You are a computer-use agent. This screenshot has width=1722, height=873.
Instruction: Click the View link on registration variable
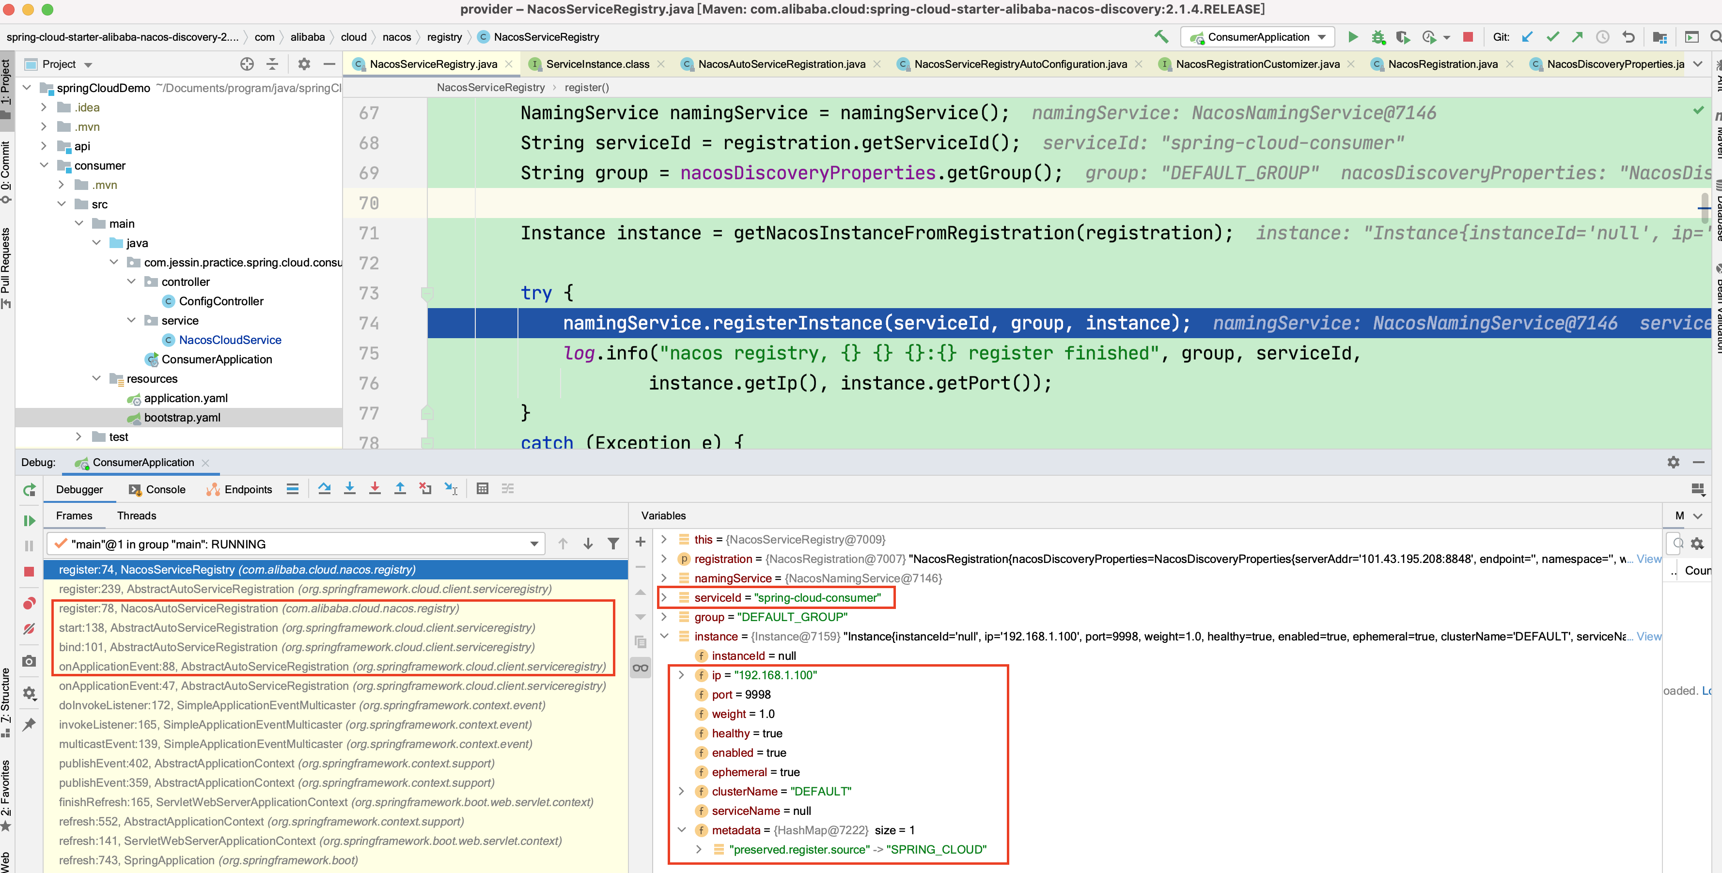pyautogui.click(x=1648, y=559)
